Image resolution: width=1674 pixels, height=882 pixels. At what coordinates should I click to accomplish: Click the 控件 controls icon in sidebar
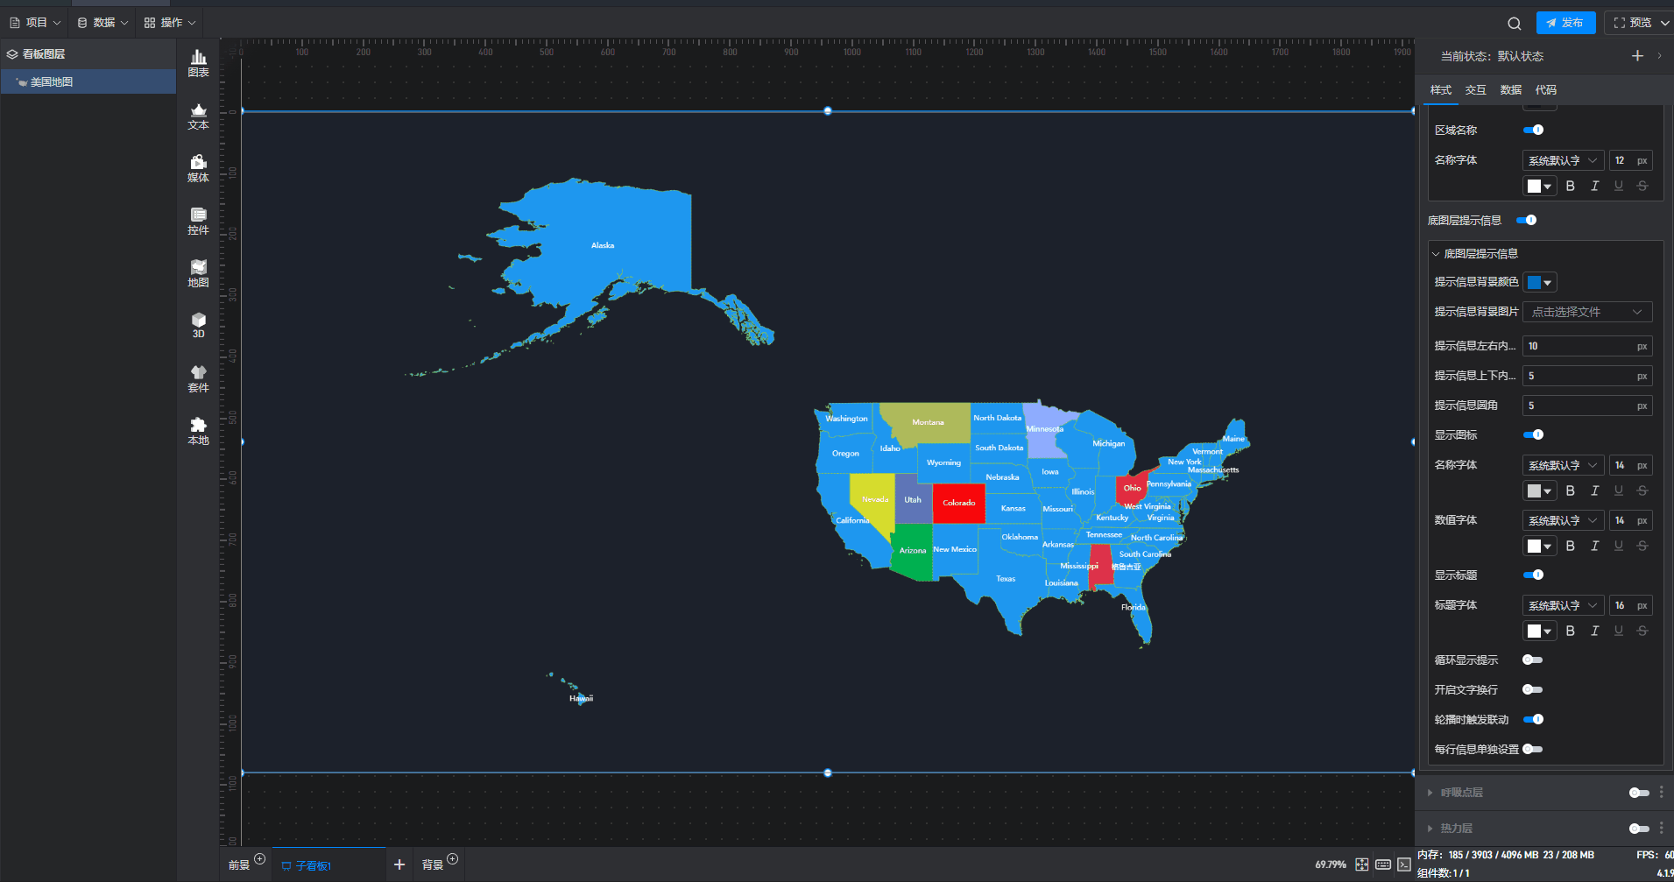point(199,221)
